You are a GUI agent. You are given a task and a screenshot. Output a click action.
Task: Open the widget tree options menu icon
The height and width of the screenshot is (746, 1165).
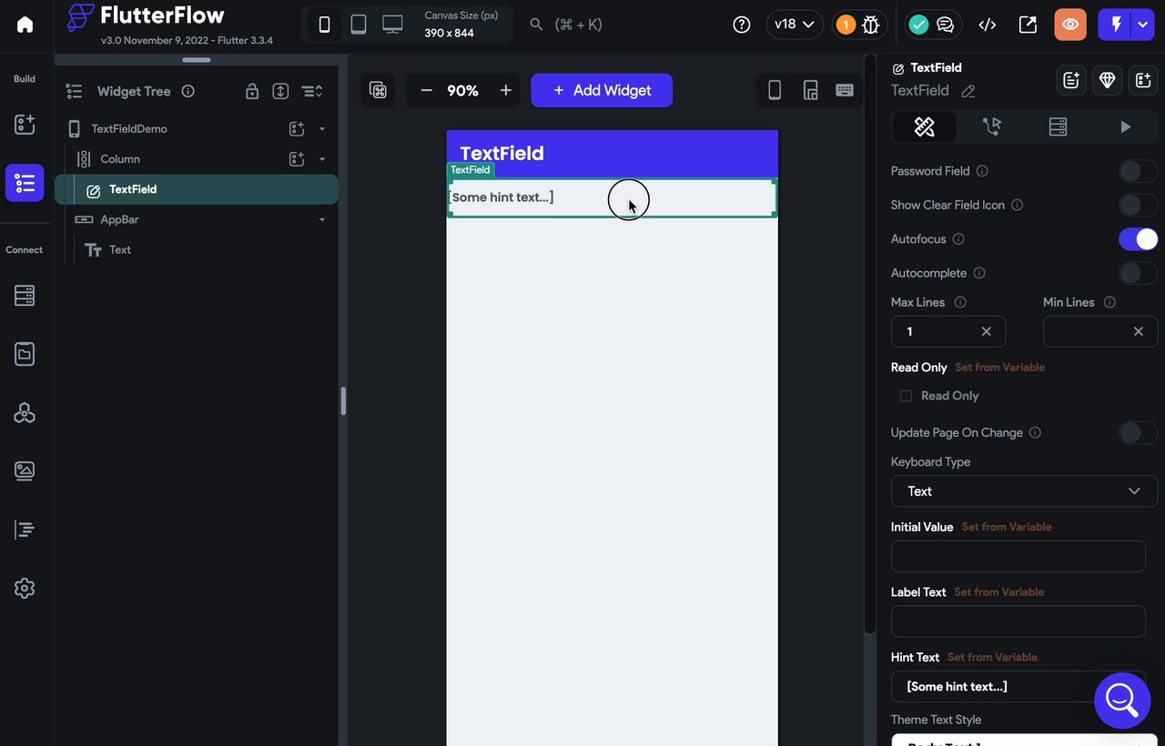[x=312, y=91]
